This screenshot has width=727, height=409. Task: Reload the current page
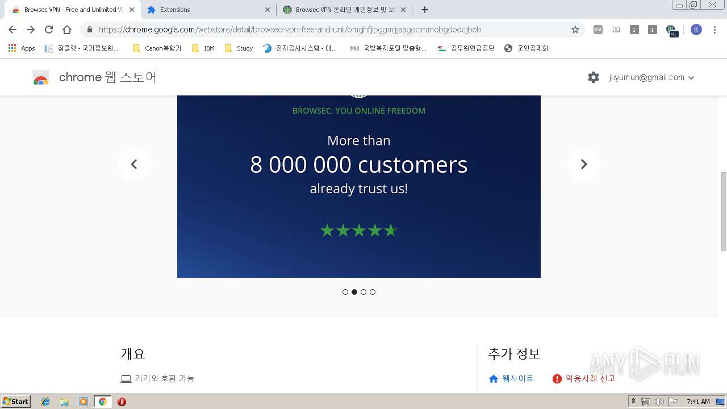(49, 30)
